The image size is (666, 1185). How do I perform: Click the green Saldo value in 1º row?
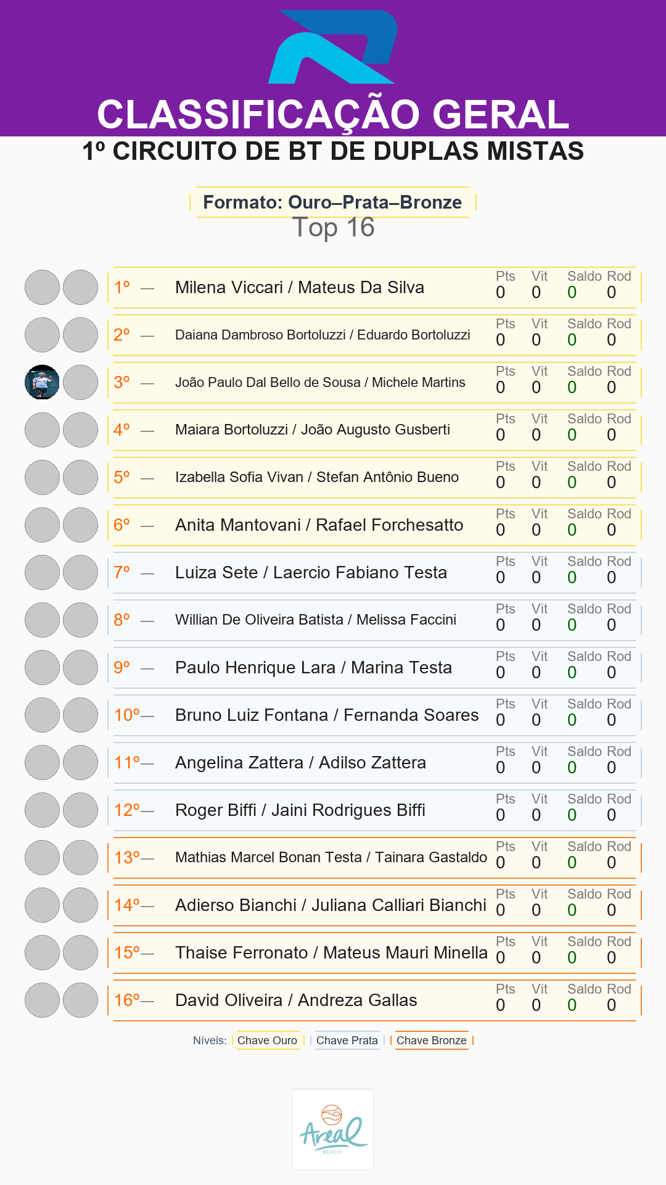tap(572, 293)
